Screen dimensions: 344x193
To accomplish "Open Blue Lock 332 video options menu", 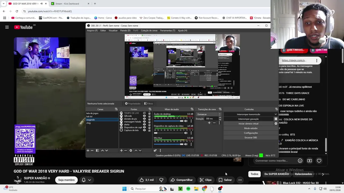I will (x=326, y=183).
